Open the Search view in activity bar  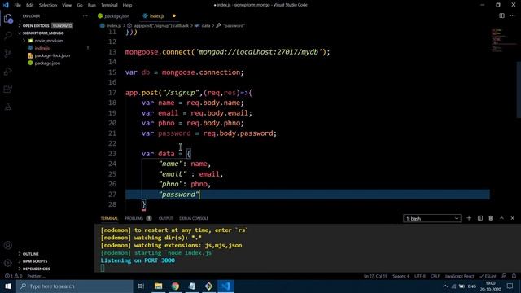pos(8,36)
